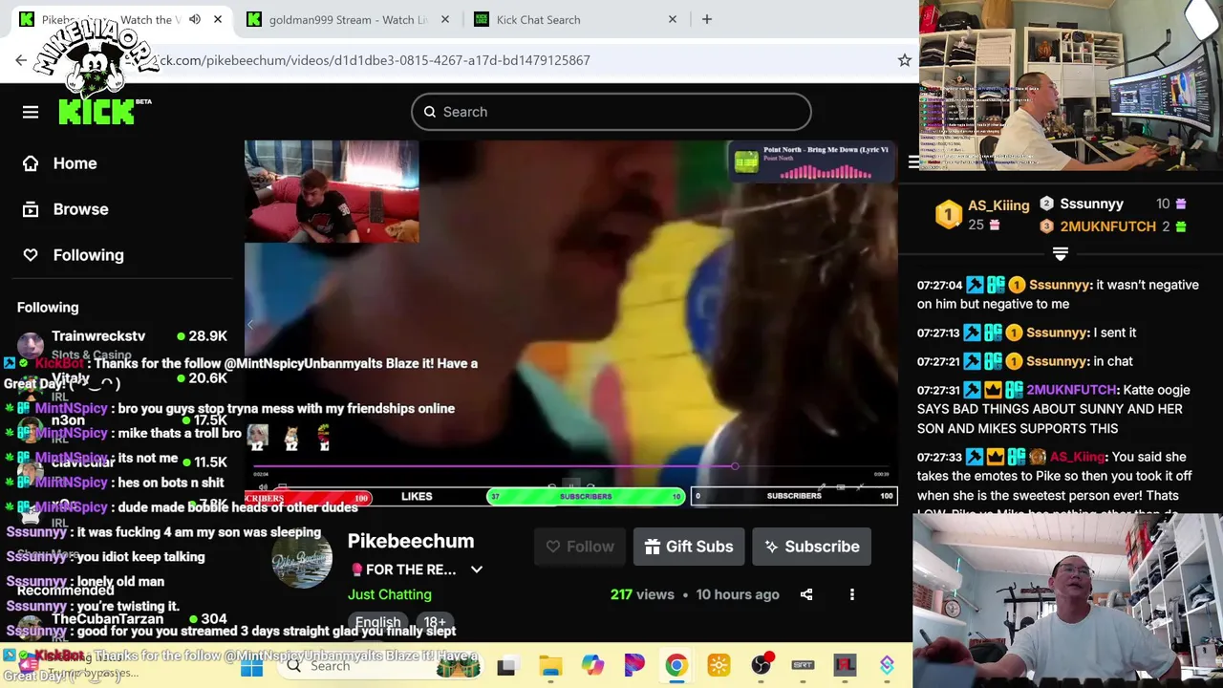Screen dimensions: 1223x688
Task: Click the search magnifier icon in Kick
Action: 430,112
